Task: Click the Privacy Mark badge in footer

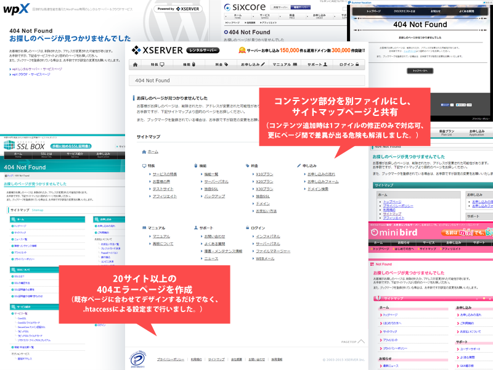Action: (136, 358)
